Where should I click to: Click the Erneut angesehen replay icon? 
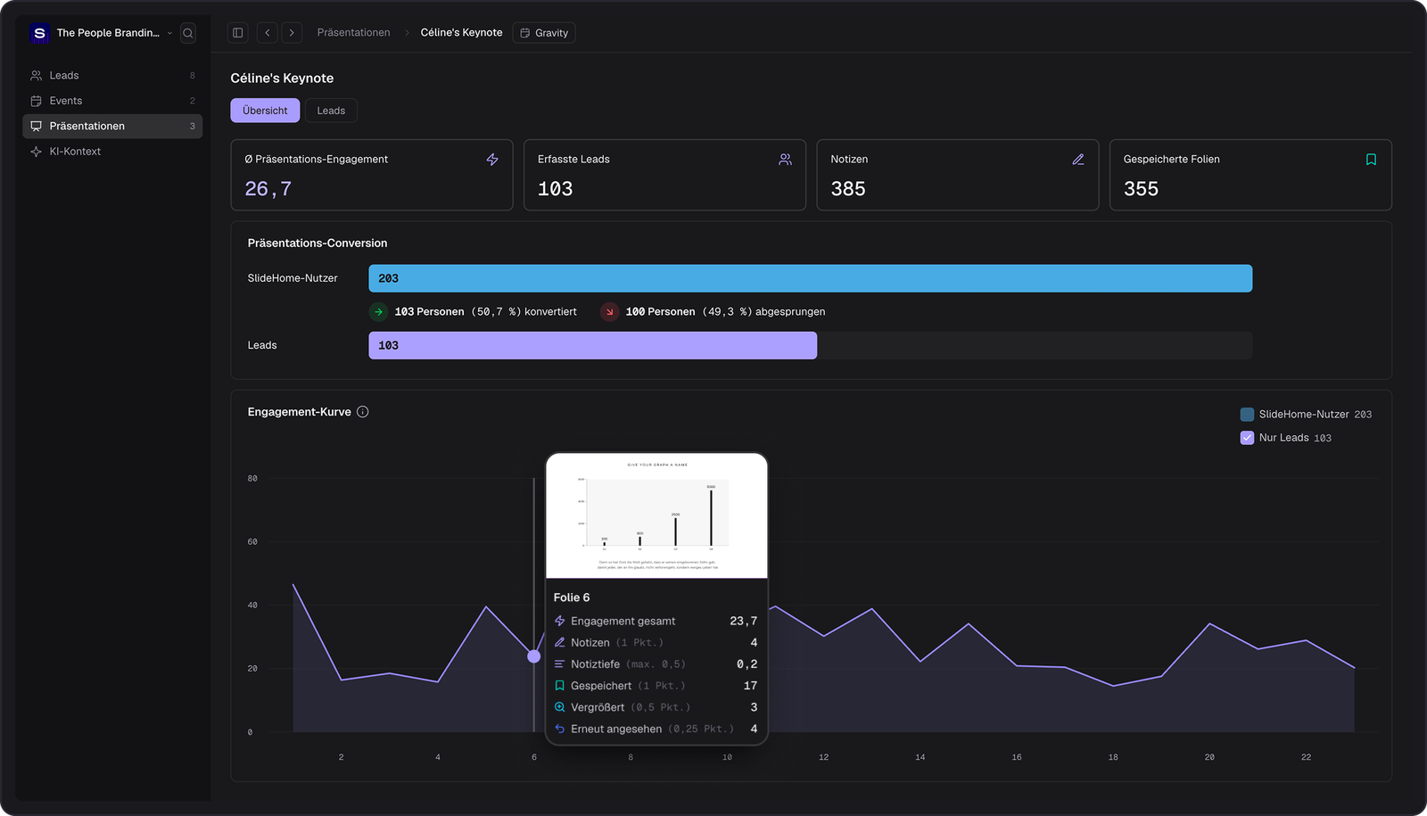coord(560,729)
